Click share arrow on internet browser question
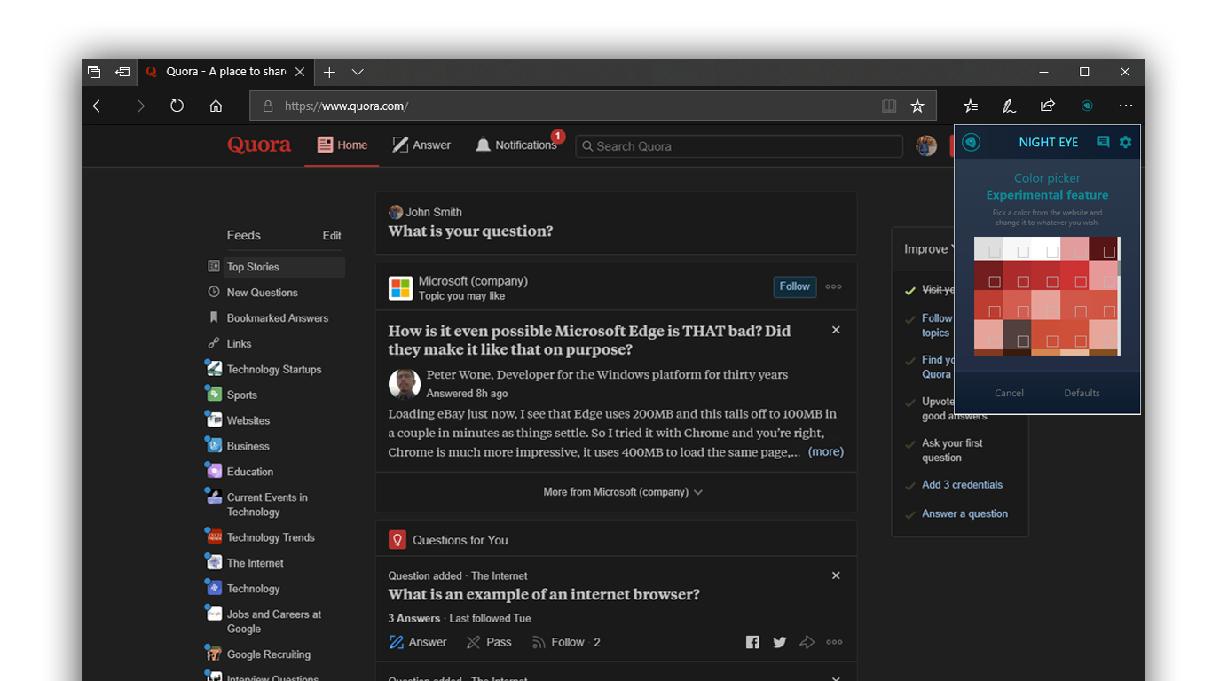This screenshot has width=1212, height=681. click(807, 642)
